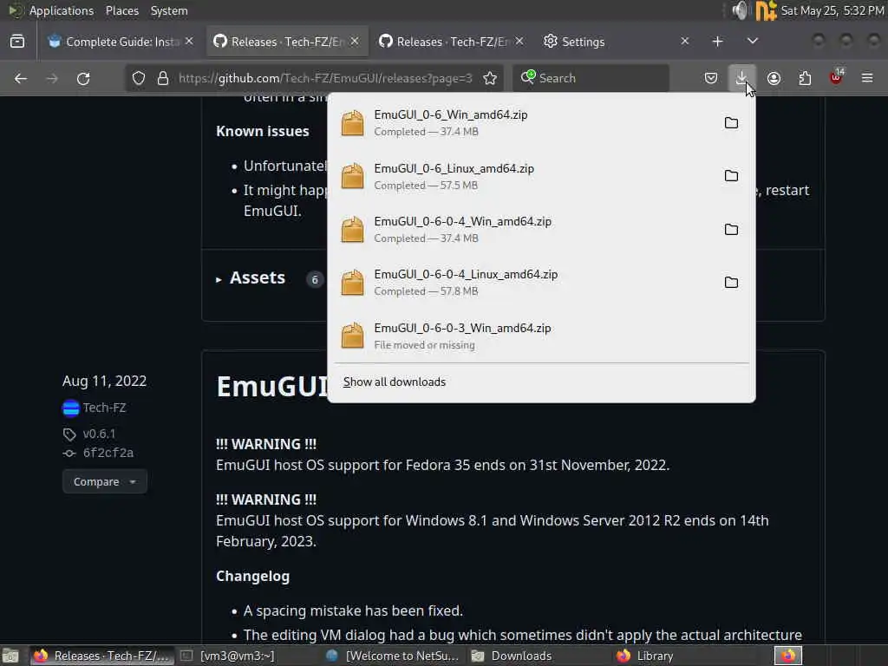Open the Places menu
The width and height of the screenshot is (888, 666).
click(121, 10)
